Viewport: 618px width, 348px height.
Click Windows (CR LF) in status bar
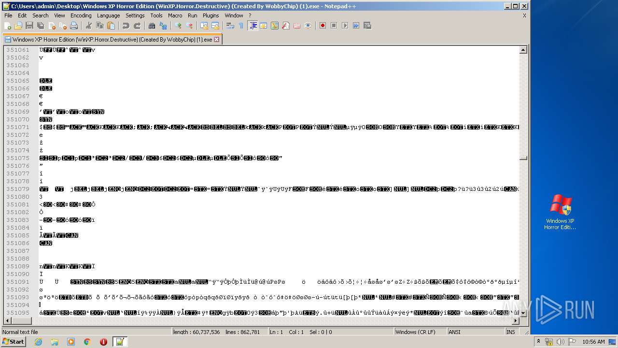click(x=415, y=332)
